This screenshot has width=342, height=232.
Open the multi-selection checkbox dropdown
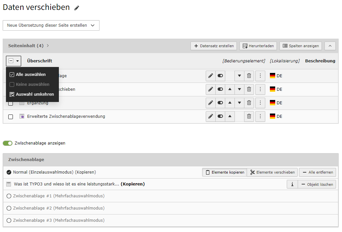click(x=14, y=61)
